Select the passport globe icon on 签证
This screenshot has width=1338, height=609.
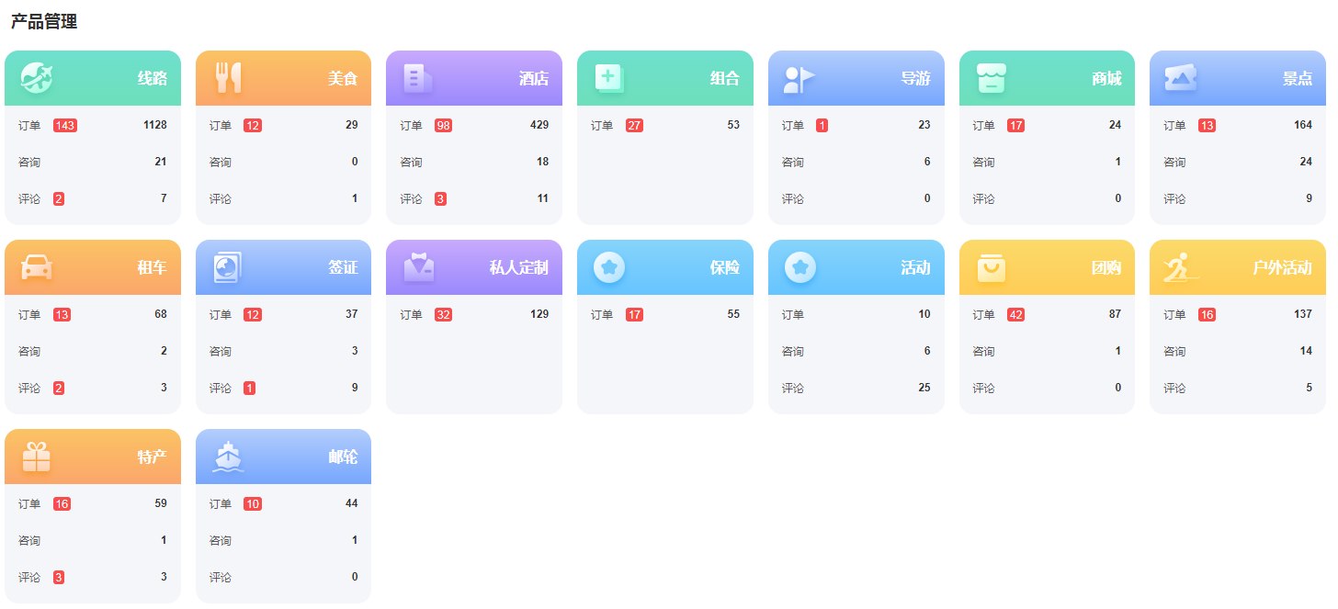227,267
